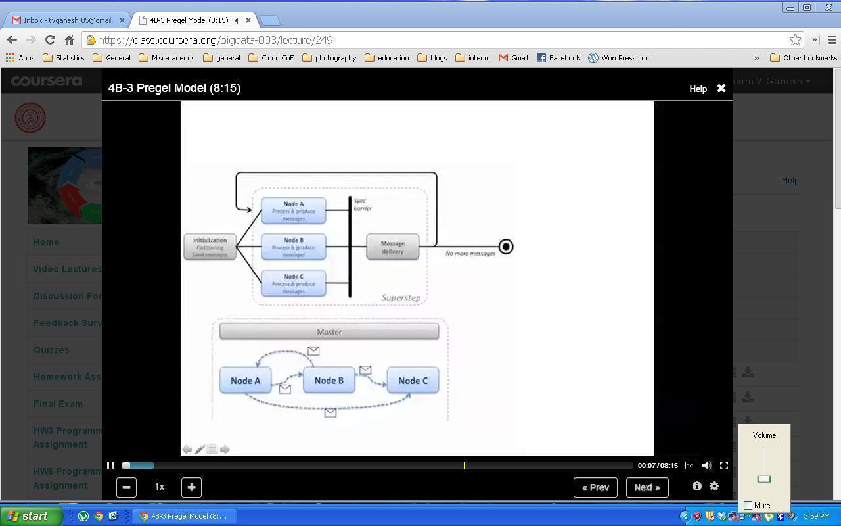Open Help in the video header
Image resolution: width=841 pixels, height=526 pixels.
coord(698,89)
